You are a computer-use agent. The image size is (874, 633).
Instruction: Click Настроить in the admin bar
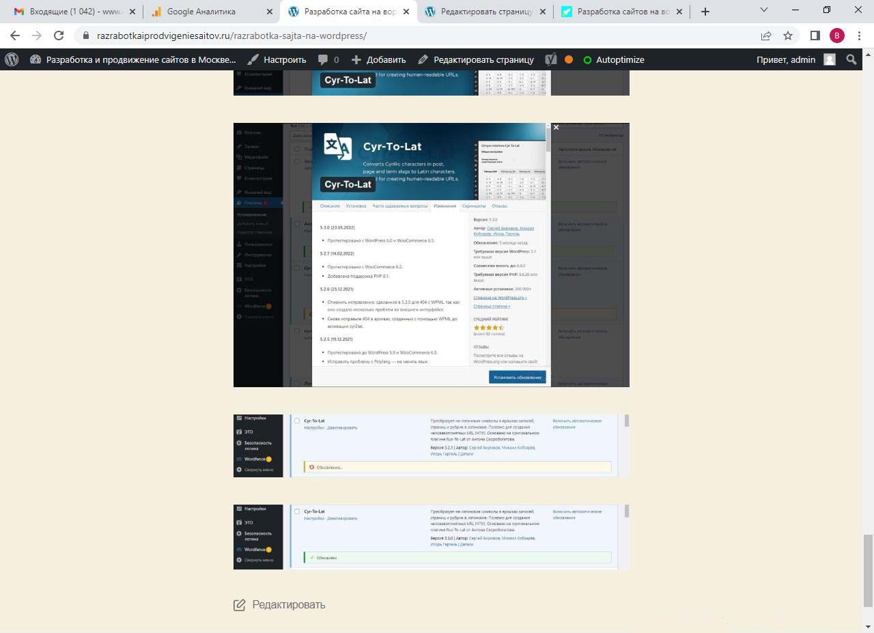pos(277,59)
